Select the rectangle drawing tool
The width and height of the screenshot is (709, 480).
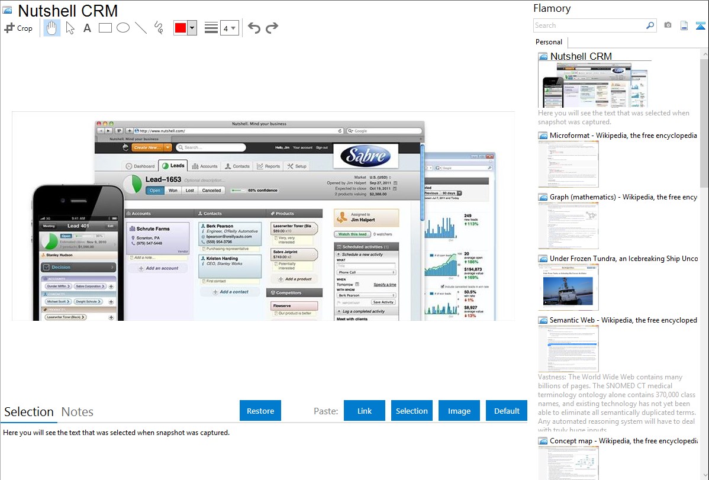105,28
